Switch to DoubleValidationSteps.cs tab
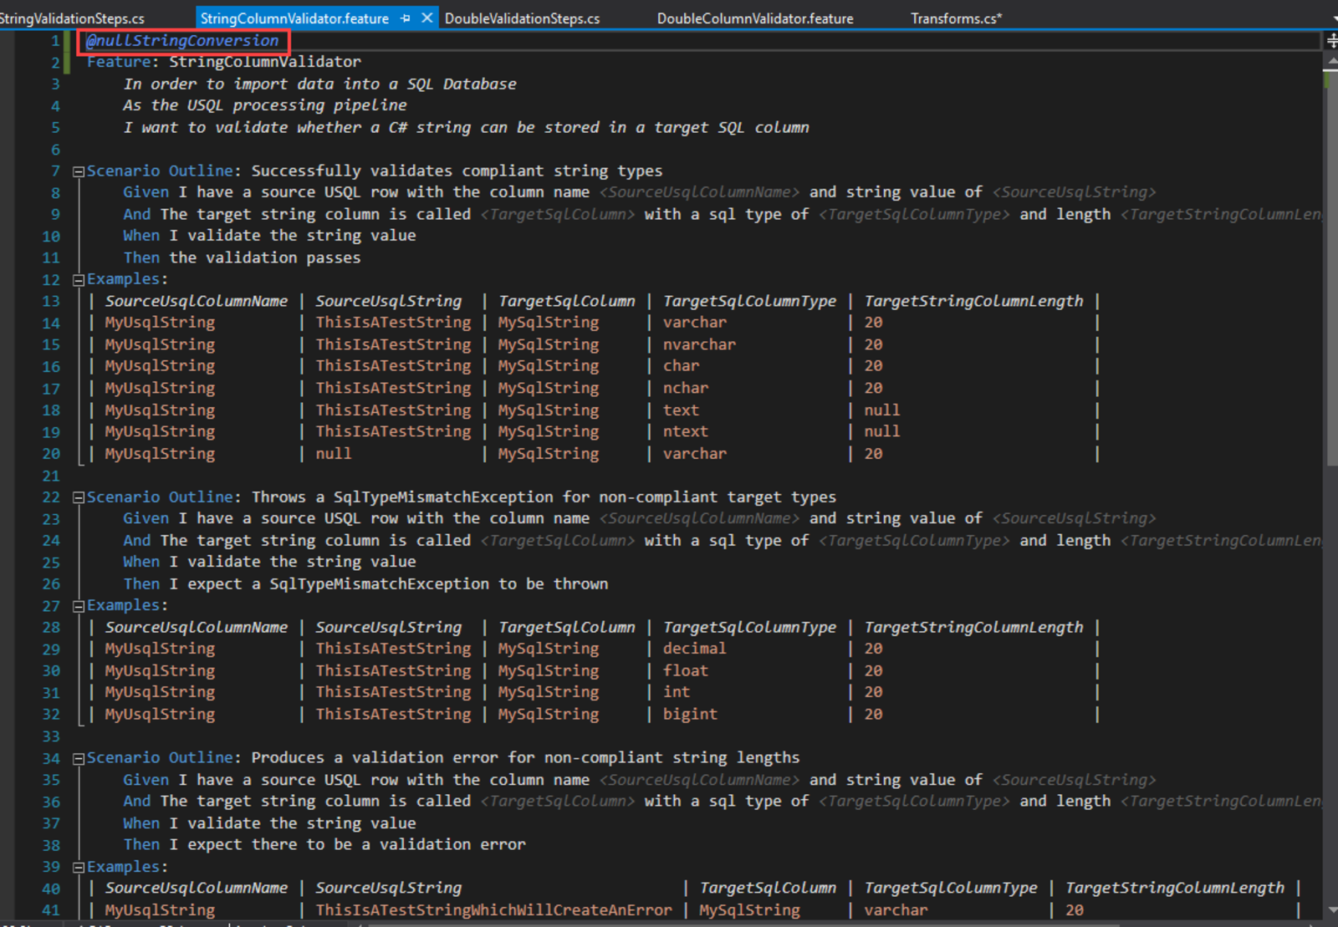Image resolution: width=1338 pixels, height=927 pixels. (x=522, y=18)
